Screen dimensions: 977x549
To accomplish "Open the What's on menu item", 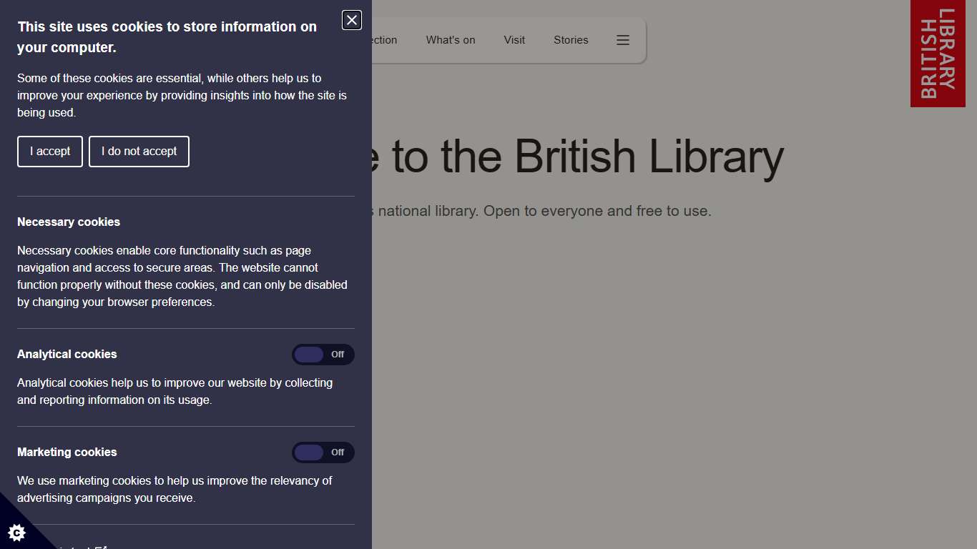I will [450, 40].
